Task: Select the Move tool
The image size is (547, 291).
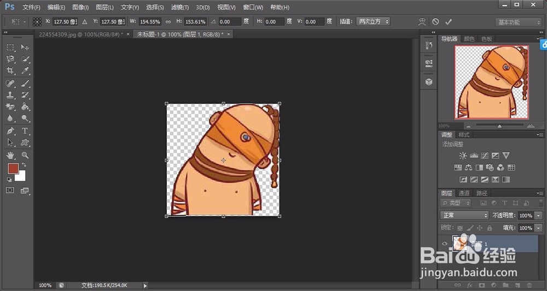Action: [x=25, y=47]
